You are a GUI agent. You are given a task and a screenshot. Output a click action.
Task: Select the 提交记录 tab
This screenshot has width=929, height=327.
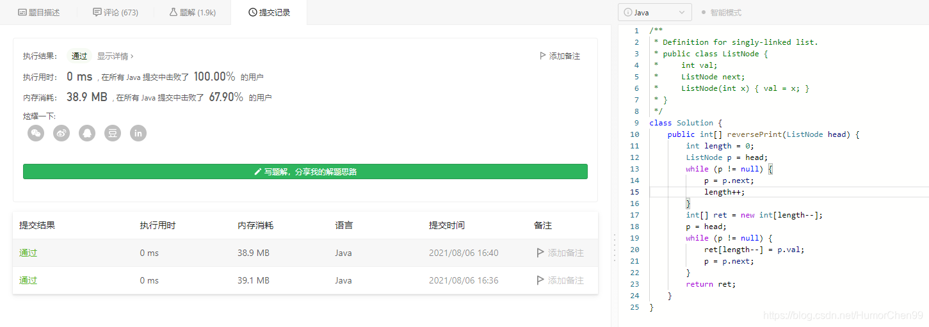pyautogui.click(x=269, y=12)
